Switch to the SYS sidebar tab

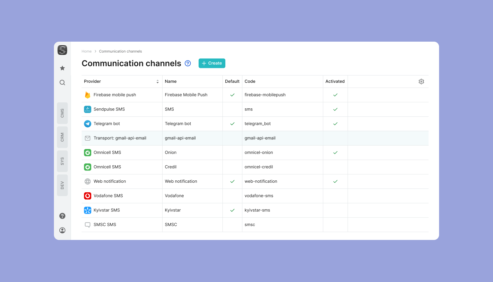62,161
